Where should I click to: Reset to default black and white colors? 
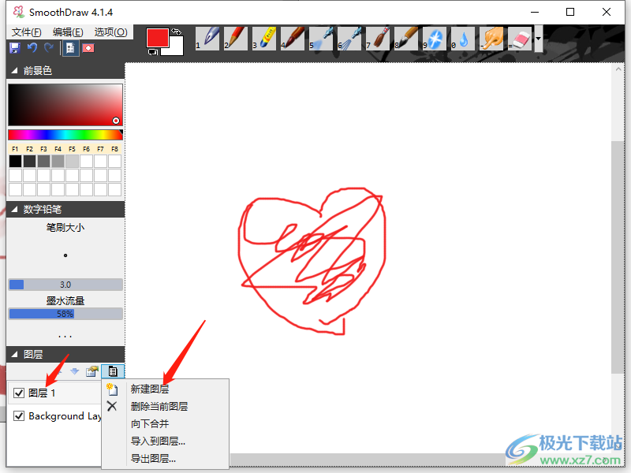(x=152, y=52)
